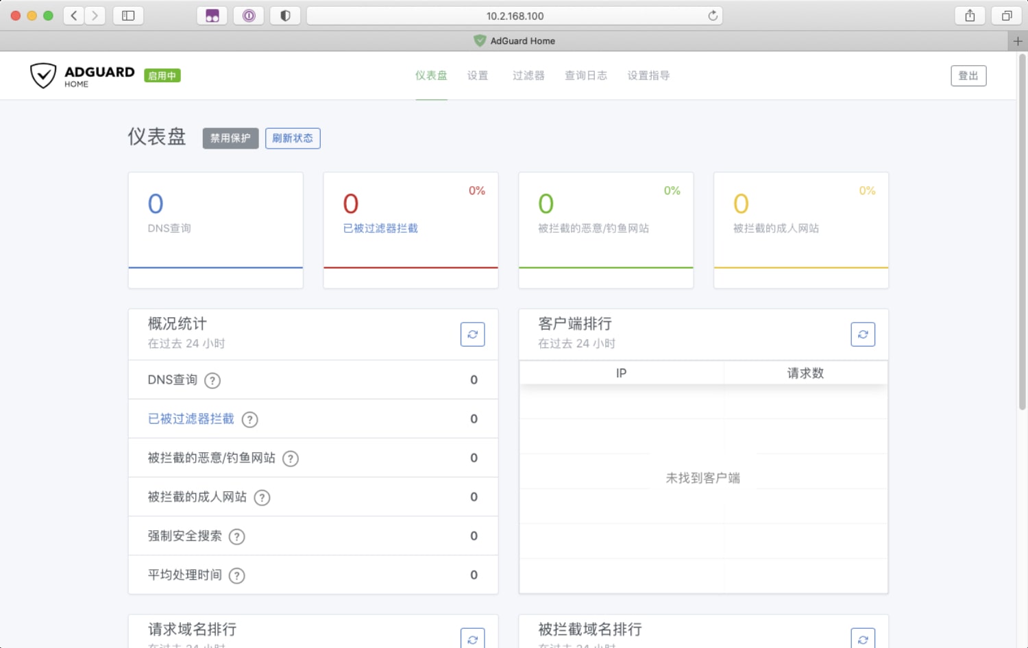Image resolution: width=1028 pixels, height=648 pixels.
Task: Toggle the Safari sidebar panel
Action: click(x=128, y=15)
